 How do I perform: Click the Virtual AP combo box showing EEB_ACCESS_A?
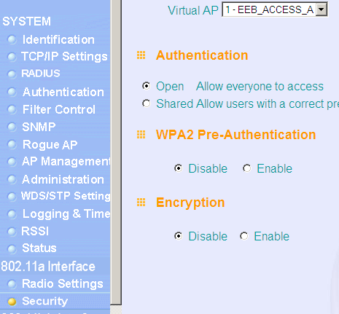point(275,9)
